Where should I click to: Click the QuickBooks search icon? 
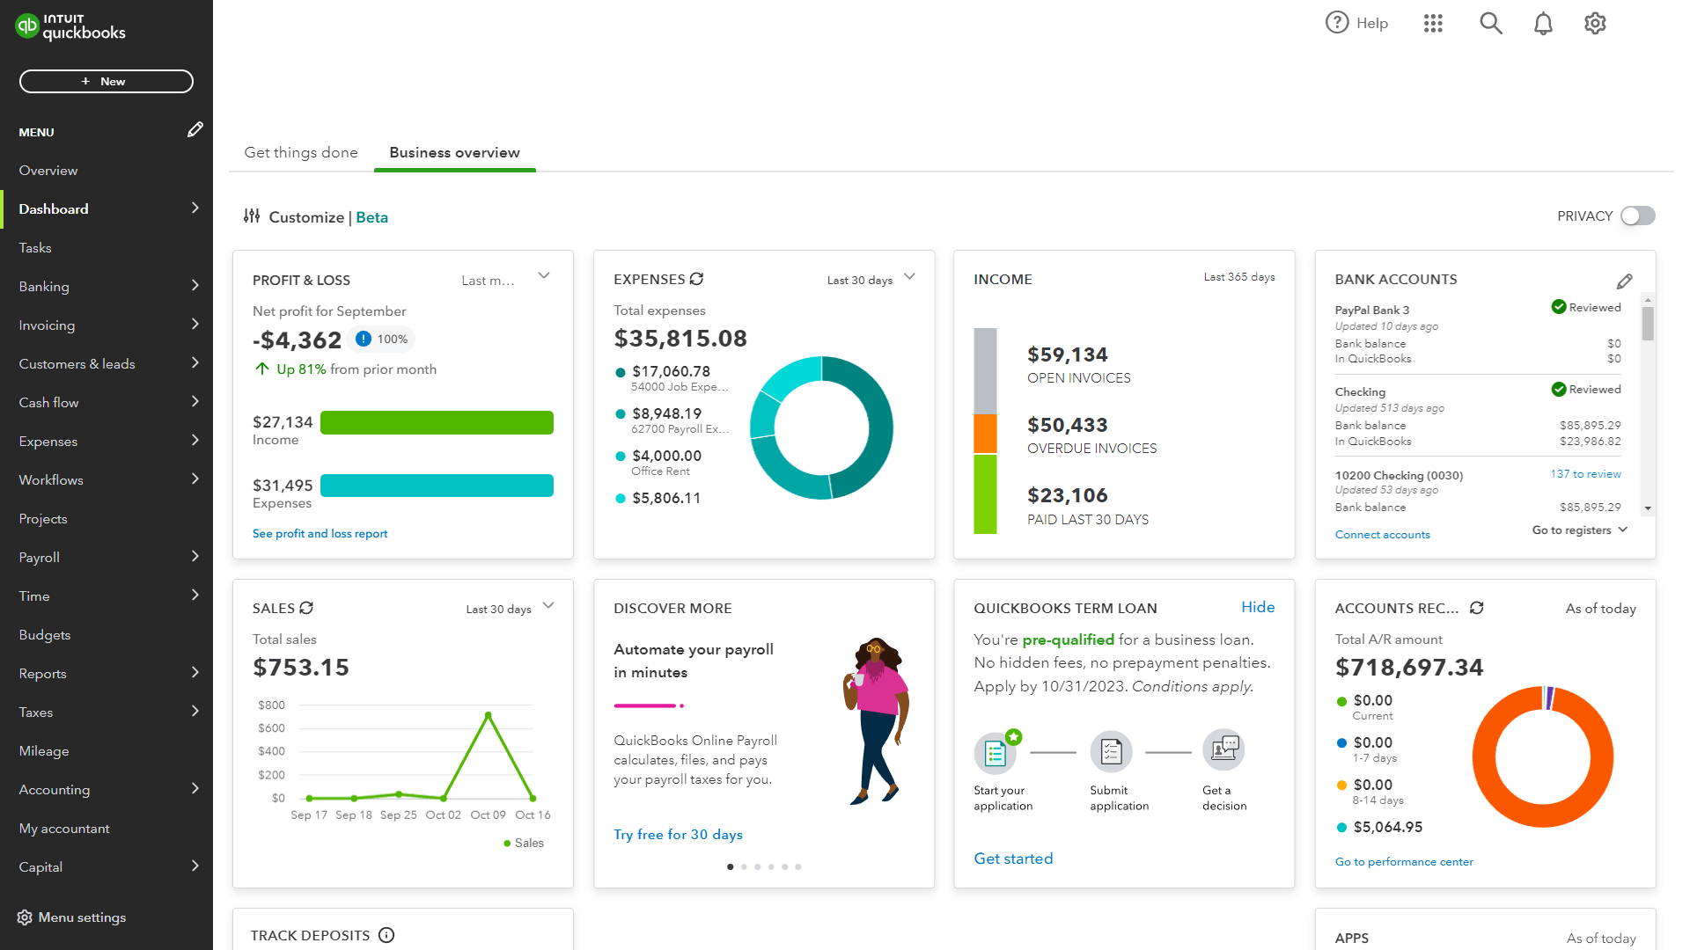[1489, 23]
